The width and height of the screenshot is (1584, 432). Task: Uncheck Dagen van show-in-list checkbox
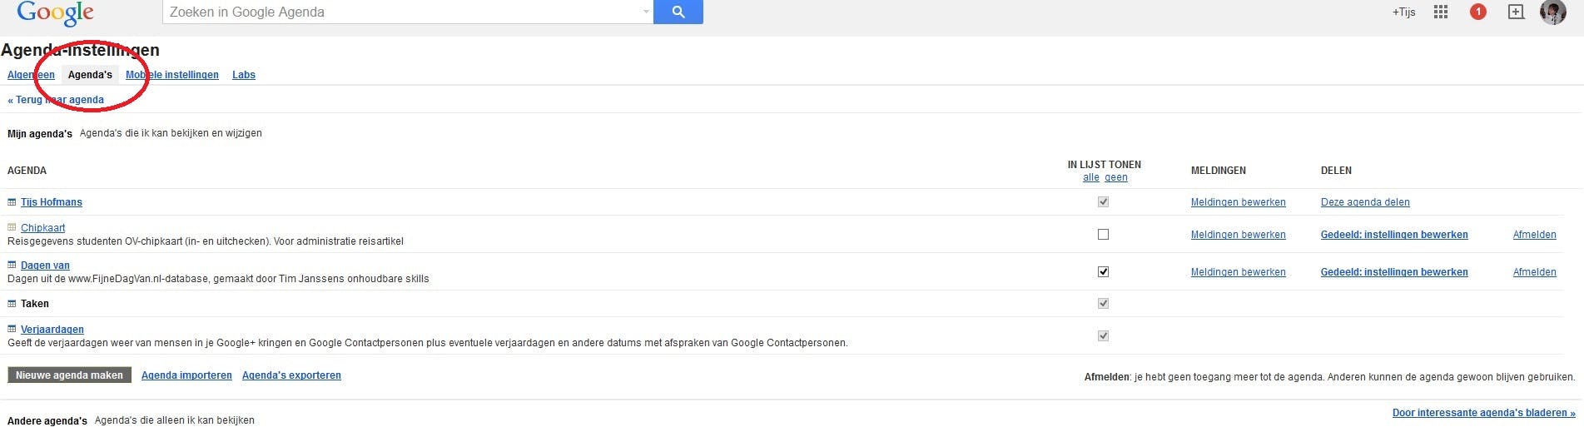coord(1103,272)
